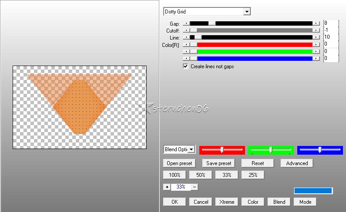
Task: Click the Advanced button
Action: click(x=297, y=163)
